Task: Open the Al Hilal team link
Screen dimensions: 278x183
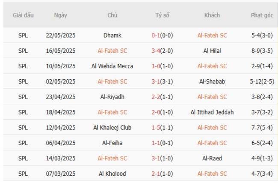Action: pos(212,51)
